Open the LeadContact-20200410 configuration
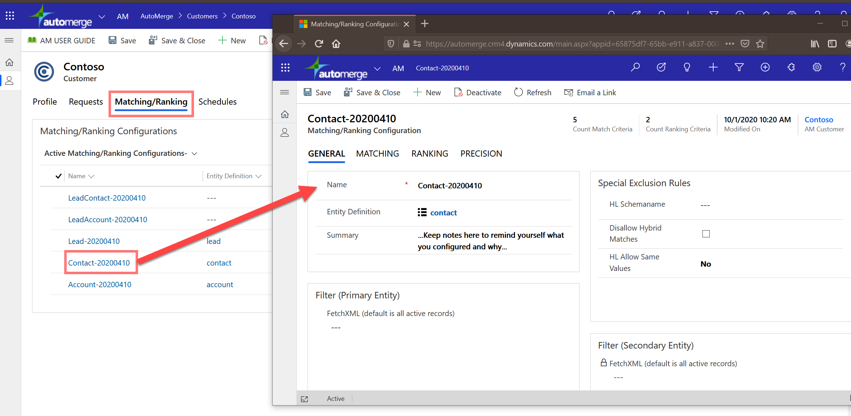 (x=107, y=198)
